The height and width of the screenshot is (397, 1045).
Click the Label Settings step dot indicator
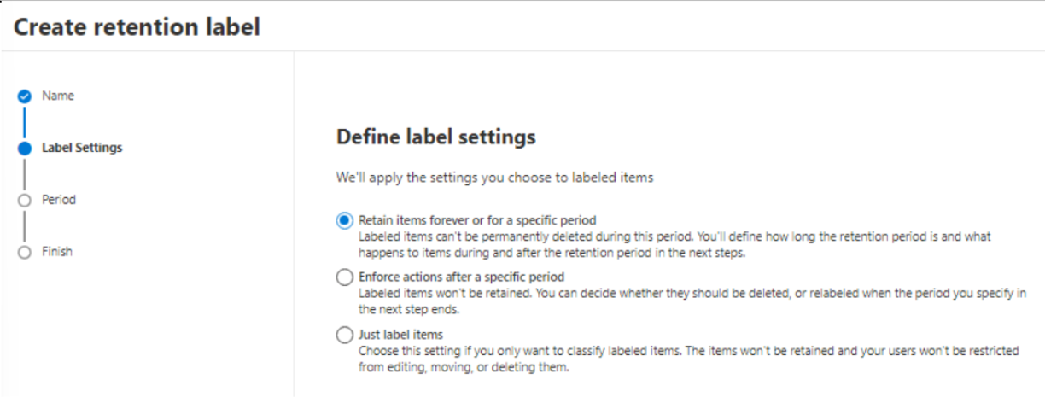point(25,148)
